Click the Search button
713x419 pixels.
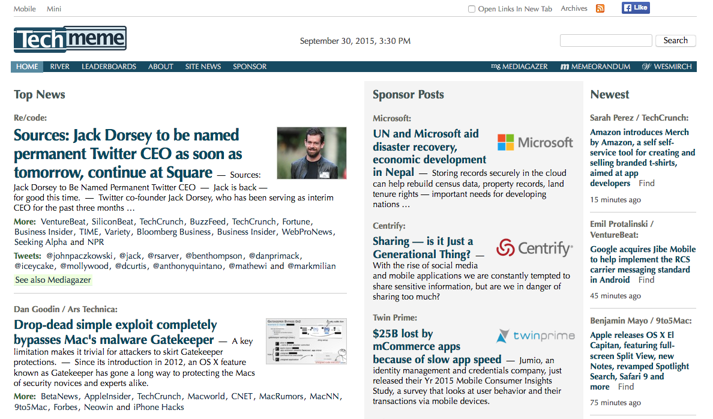[676, 40]
